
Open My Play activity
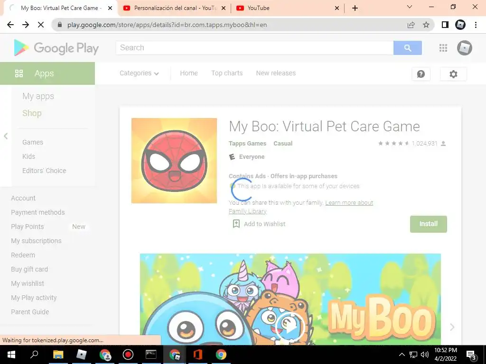[x=34, y=298]
